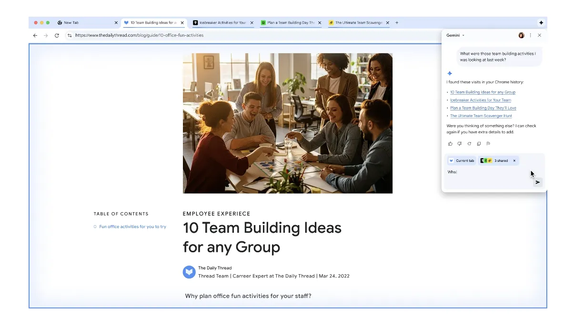
Task: Click the Fun office activities table of contents link
Action: [x=132, y=227]
